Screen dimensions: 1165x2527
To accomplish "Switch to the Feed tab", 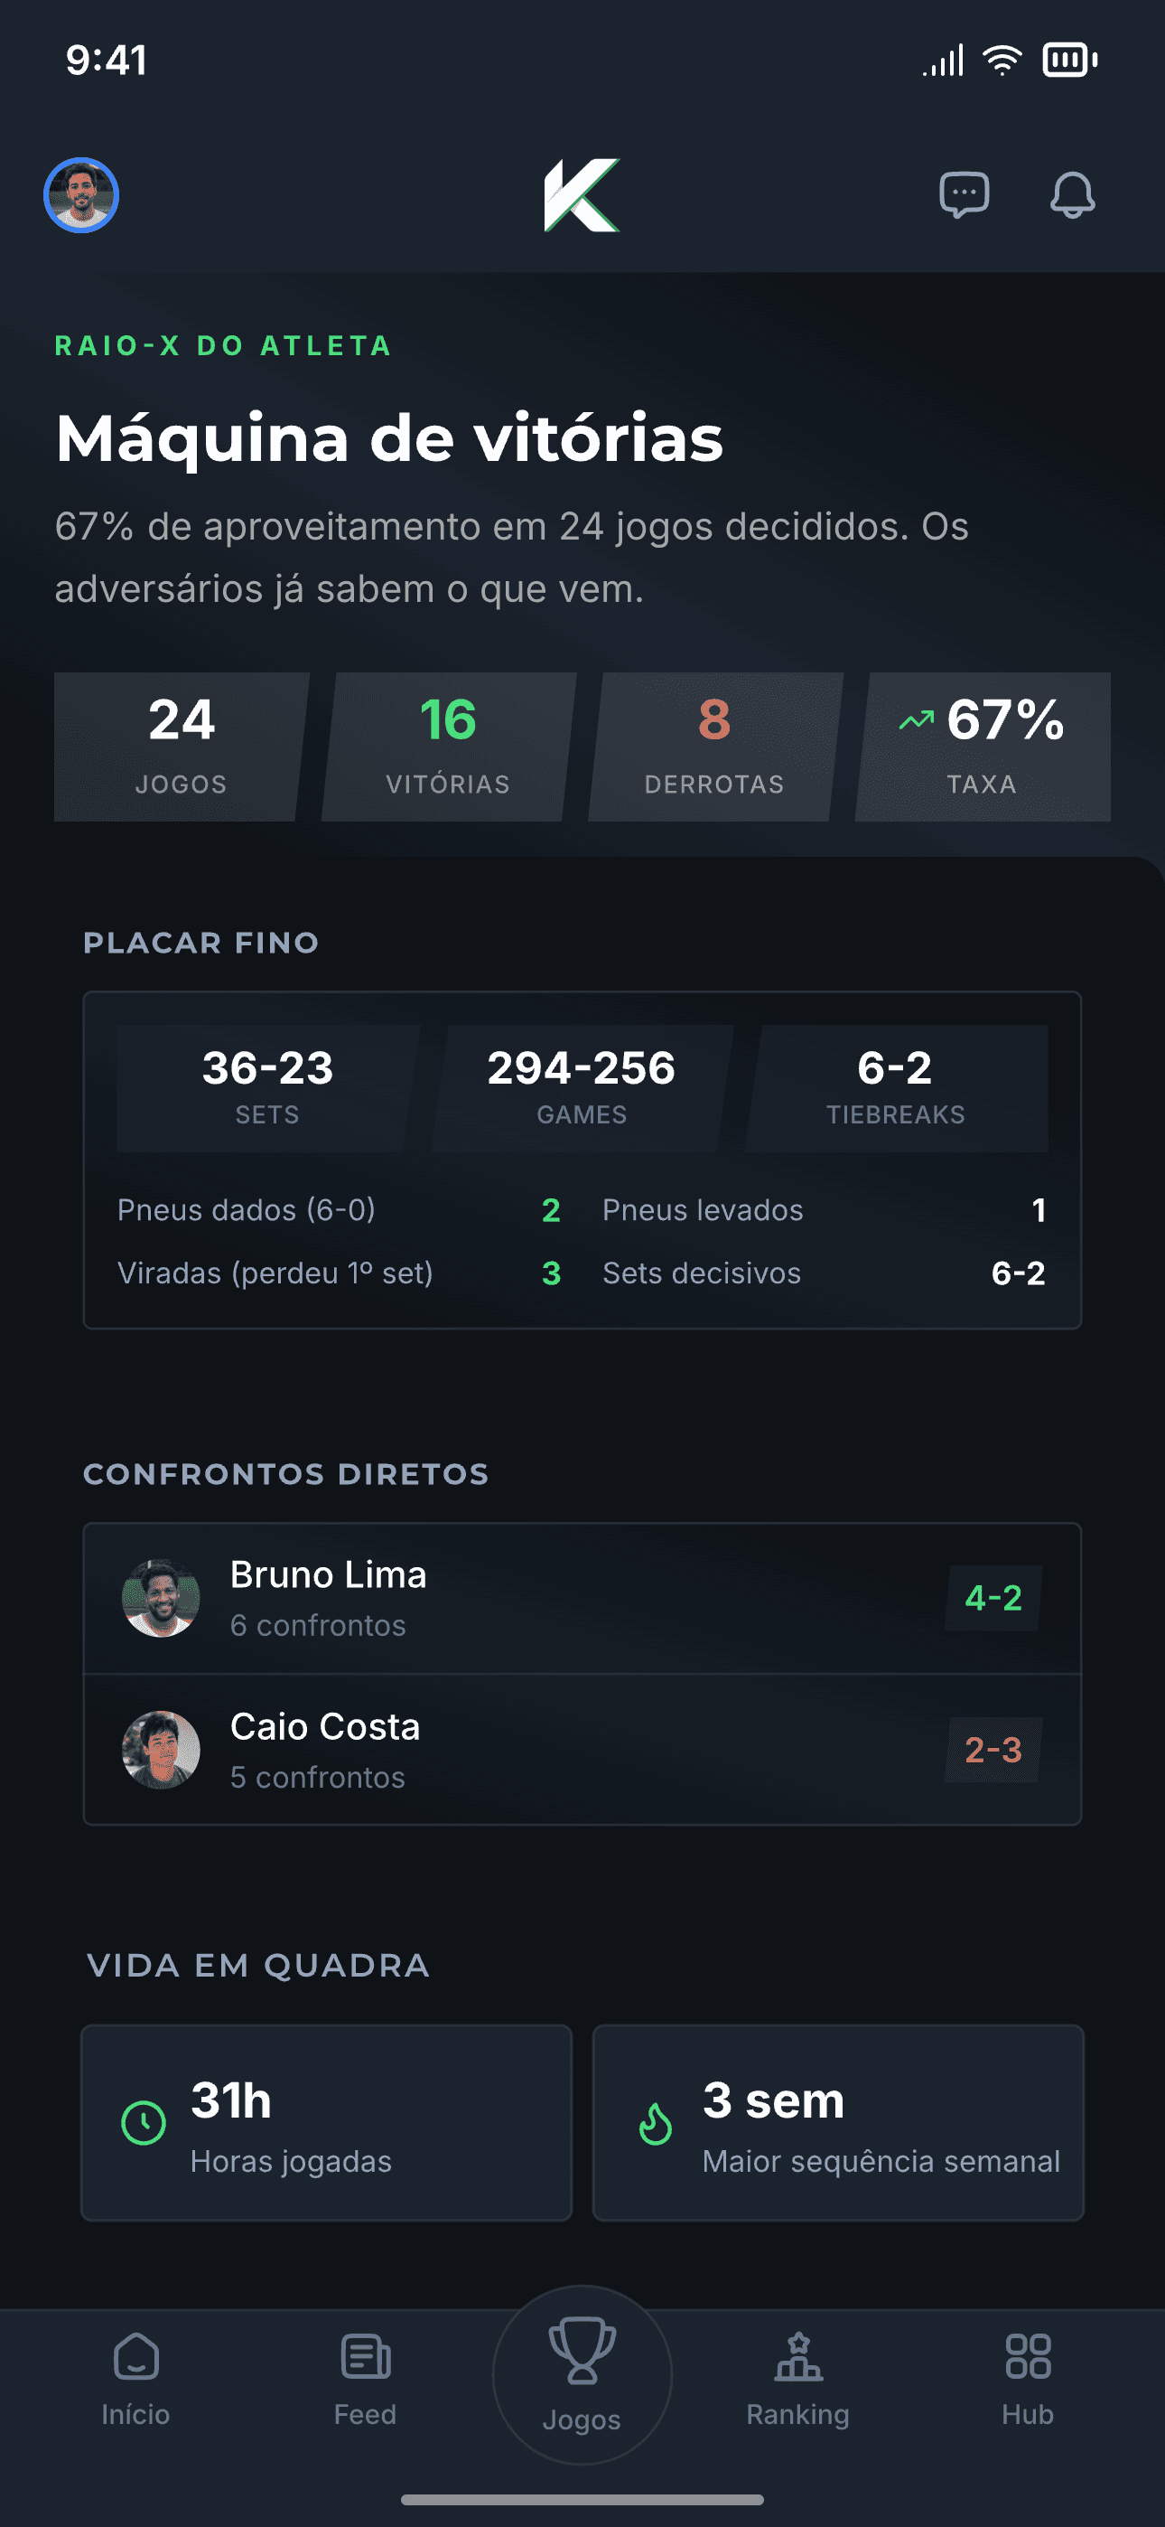I will 365,2380.
